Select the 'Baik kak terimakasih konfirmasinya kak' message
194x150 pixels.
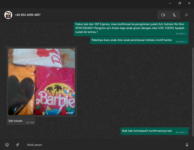tap(154, 131)
